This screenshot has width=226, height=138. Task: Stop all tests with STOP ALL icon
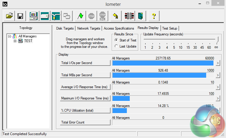(102, 16)
